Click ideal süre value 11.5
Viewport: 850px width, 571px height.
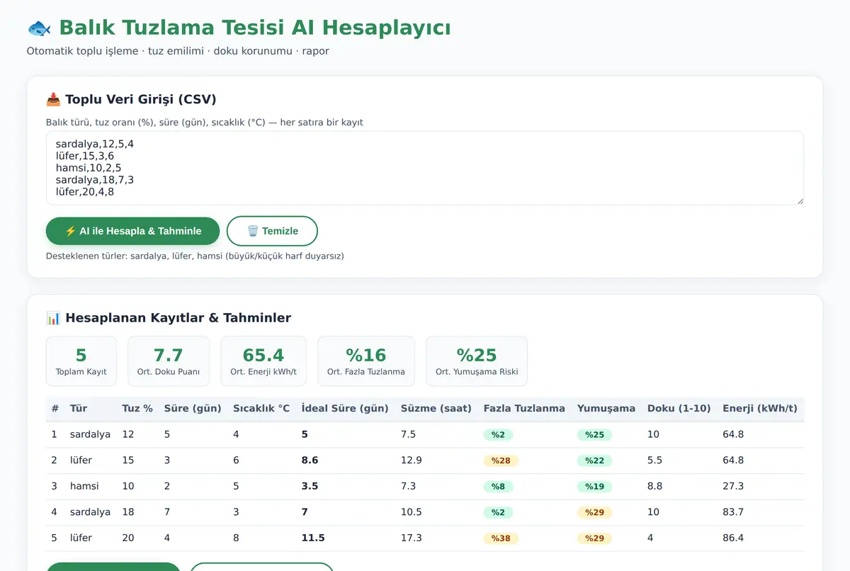tap(313, 538)
